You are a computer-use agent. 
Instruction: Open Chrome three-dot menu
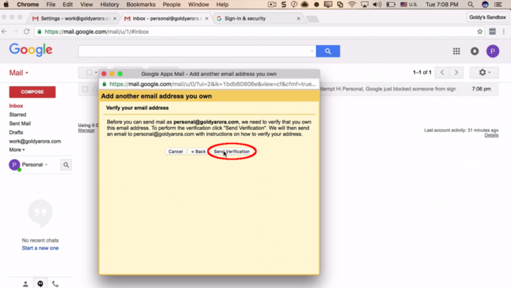[x=504, y=32]
